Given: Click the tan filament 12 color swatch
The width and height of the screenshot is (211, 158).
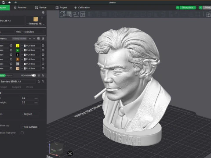Looking at the screenshot, I should point(18,68).
